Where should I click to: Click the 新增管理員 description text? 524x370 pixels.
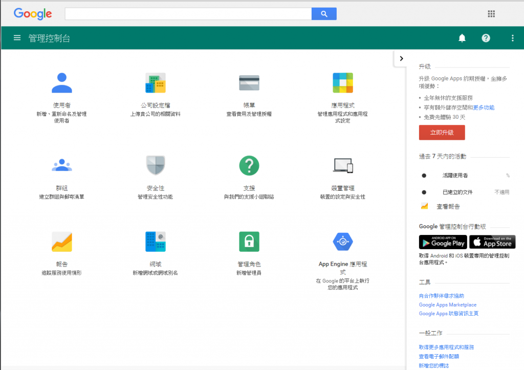coord(249,273)
